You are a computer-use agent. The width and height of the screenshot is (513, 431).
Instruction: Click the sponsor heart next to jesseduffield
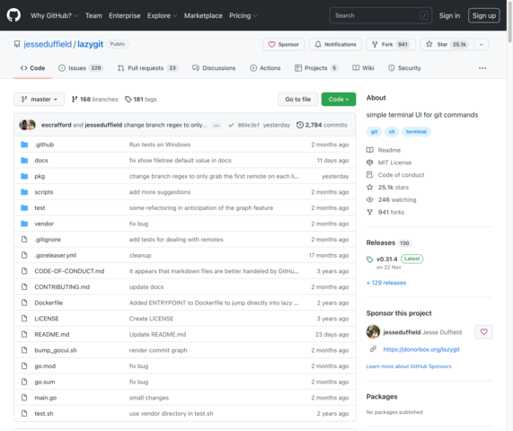click(483, 332)
